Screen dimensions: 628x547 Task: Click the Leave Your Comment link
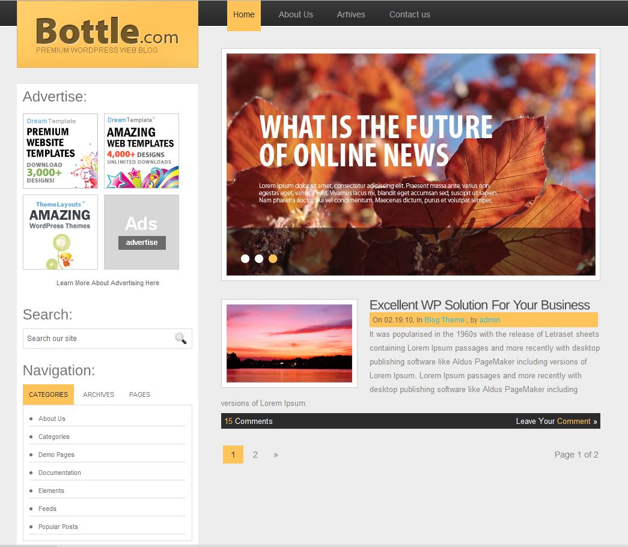[556, 421]
